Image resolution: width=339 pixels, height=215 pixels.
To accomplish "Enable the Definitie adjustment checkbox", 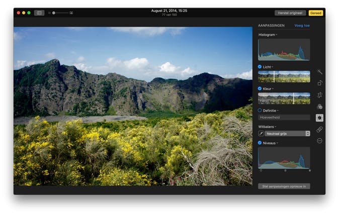I will coord(260,111).
